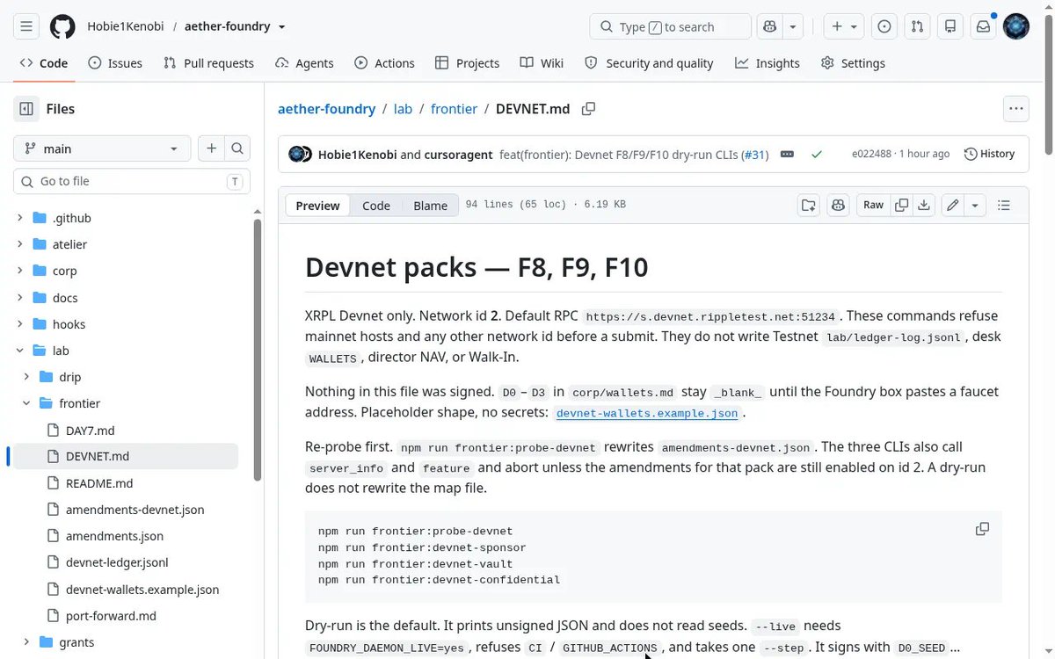Edit the file with the pencil icon
1055x659 pixels.
[952, 205]
